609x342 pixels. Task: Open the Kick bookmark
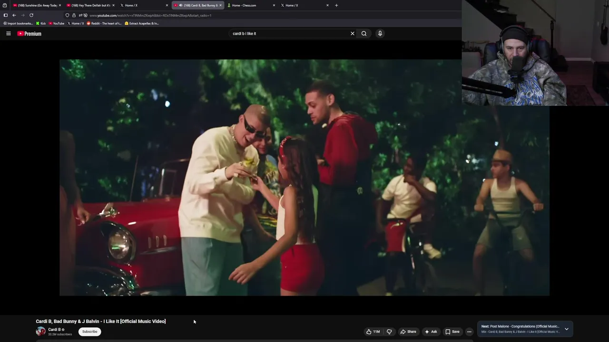[x=41, y=23]
